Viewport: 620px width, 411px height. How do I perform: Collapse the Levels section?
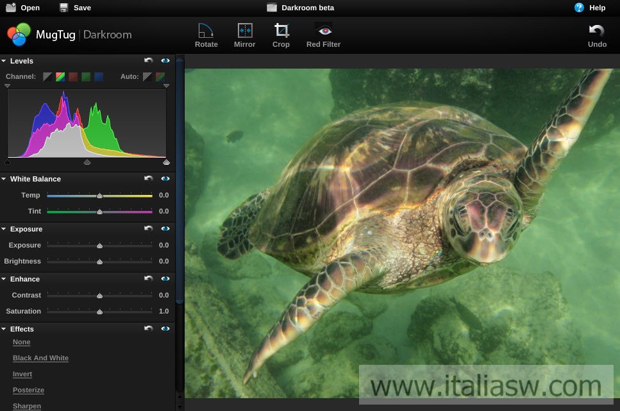pos(4,61)
